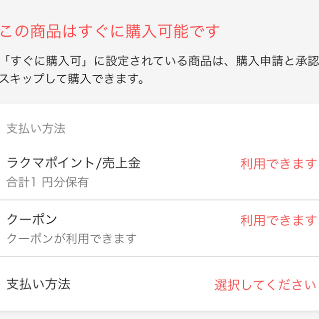Tap the word 売上金 in the points row
This screenshot has height=319, width=319.
121,163
